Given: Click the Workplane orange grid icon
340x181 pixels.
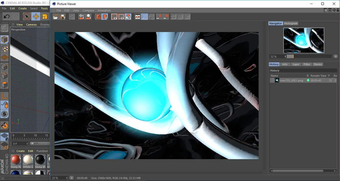Looking at the screenshot, I should tap(5, 58).
